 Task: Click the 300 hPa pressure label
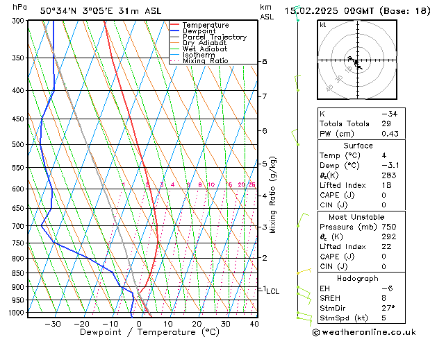(19, 21)
